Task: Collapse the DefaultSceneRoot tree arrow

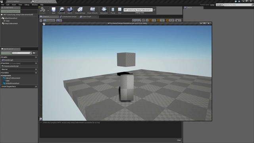Action: (2, 18)
